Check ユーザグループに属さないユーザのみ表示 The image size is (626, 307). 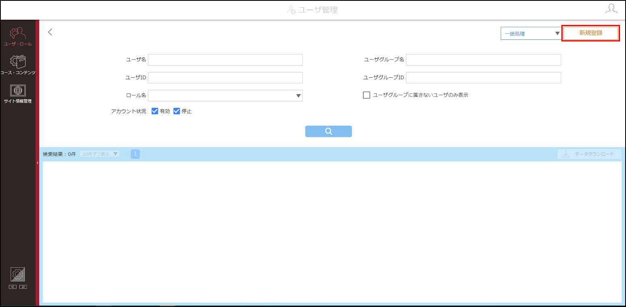[x=367, y=95]
